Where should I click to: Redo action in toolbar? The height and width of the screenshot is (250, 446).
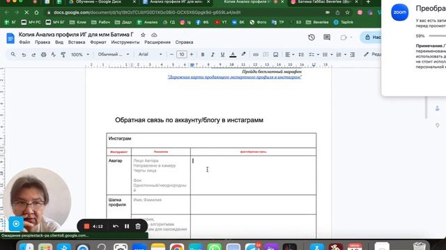pos(33,54)
